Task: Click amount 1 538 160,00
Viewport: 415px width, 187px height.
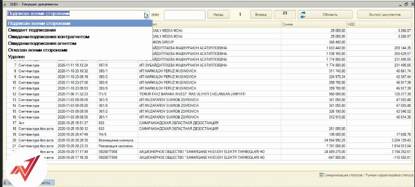Action: (314, 54)
